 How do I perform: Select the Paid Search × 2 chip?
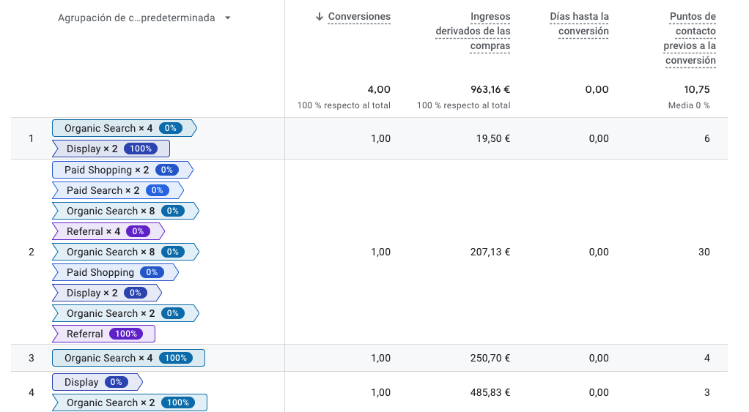point(117,190)
